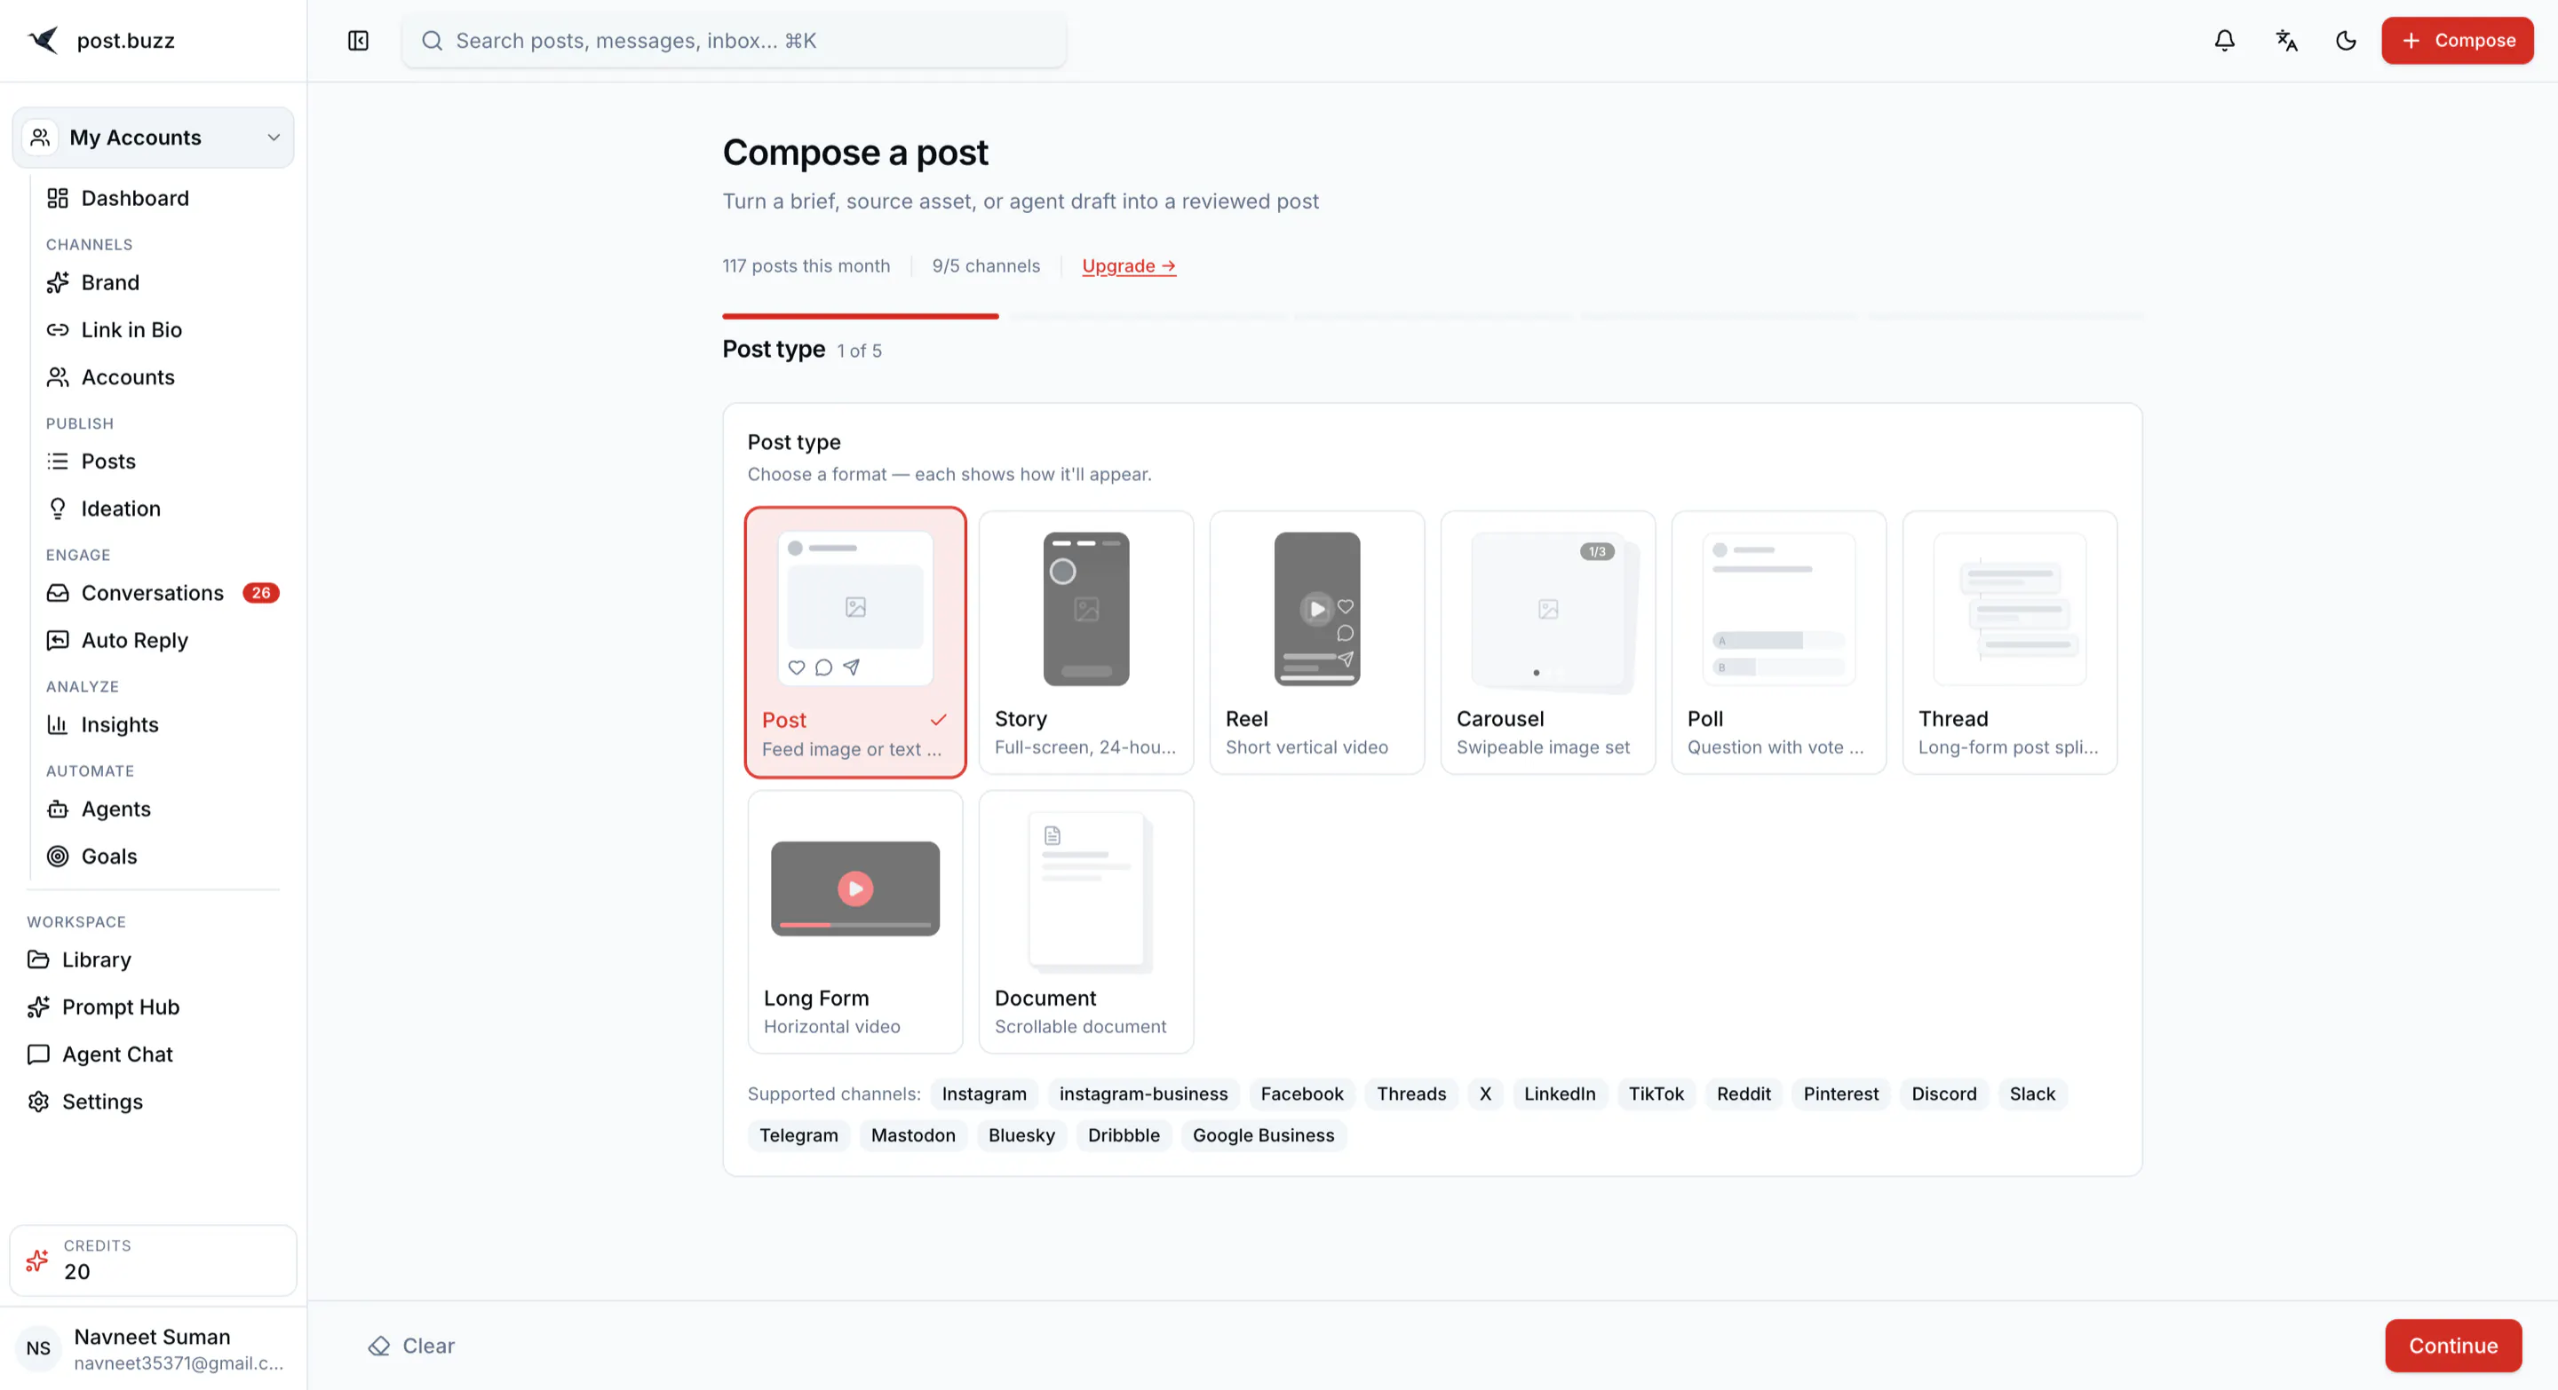Click the Google Business channel chip
The width and height of the screenshot is (2558, 1390).
(1263, 1135)
